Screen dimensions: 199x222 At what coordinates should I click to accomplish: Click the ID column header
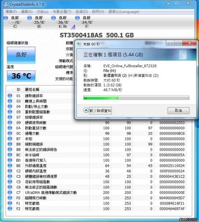click(18, 90)
